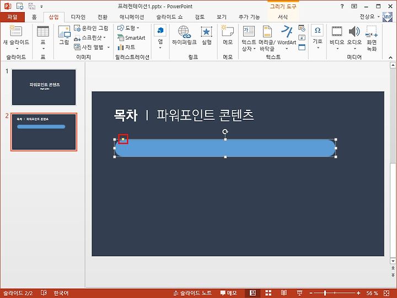The image size is (397, 298).
Task: Toggle Comments pane in status bar
Action: pyautogui.click(x=228, y=293)
